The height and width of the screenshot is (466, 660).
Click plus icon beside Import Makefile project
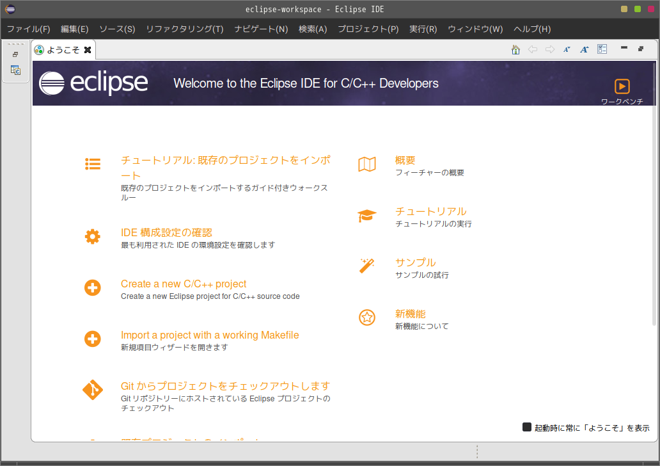(93, 339)
